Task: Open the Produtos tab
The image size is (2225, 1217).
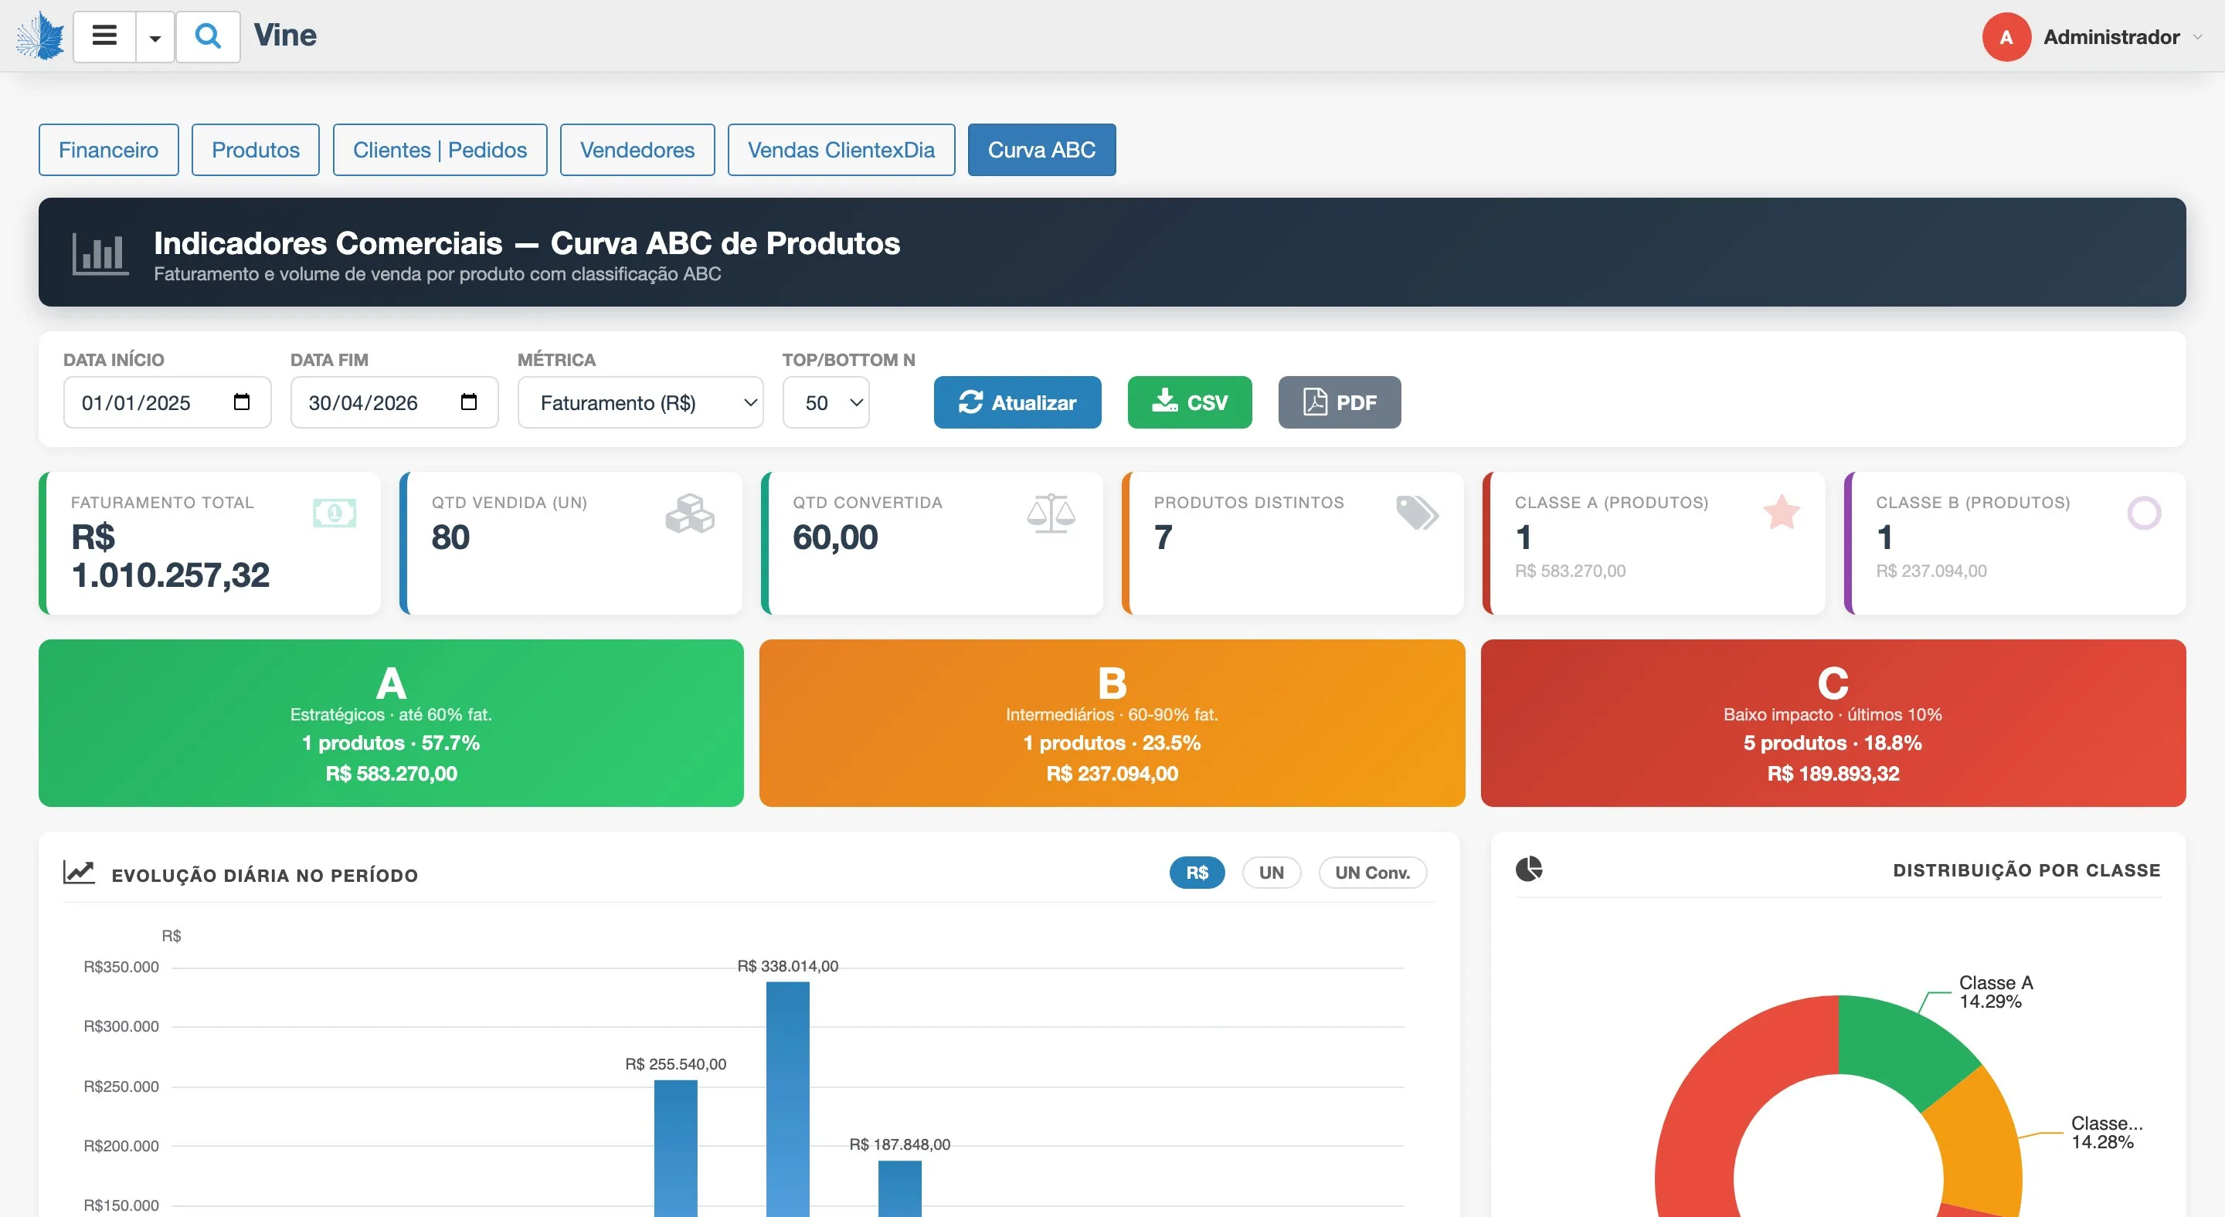Action: tap(256, 150)
